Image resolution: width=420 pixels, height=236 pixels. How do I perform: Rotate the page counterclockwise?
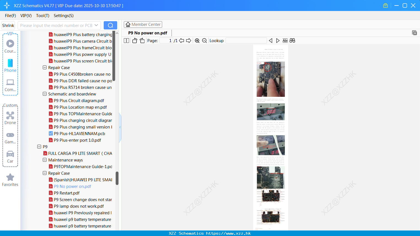[x=135, y=41]
